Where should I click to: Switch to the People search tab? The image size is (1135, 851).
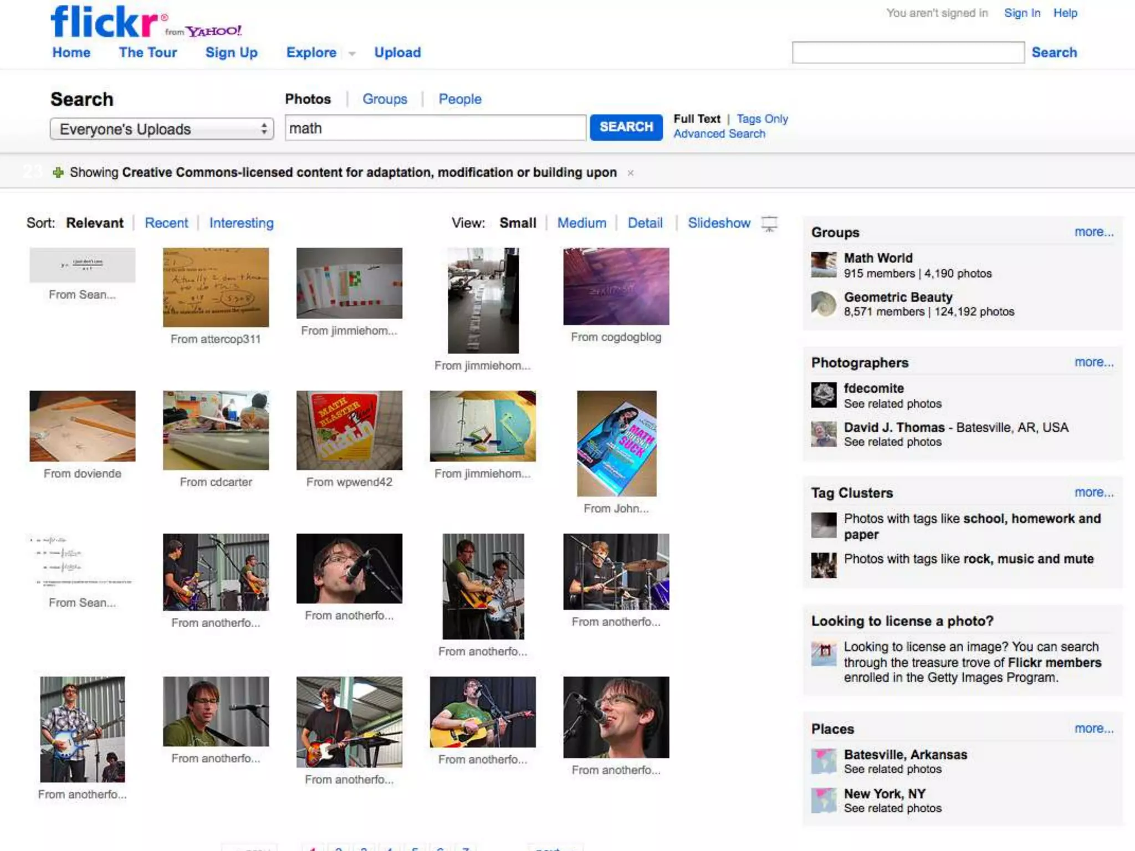[x=460, y=99]
